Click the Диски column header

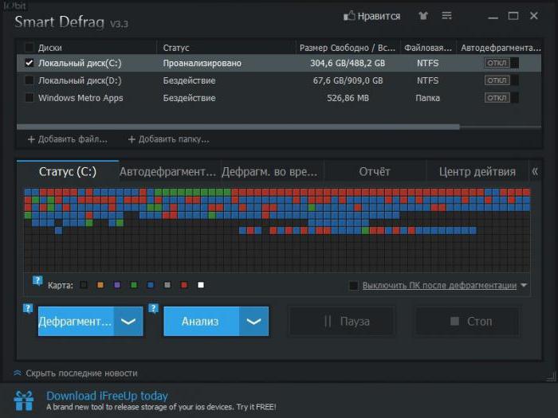49,48
